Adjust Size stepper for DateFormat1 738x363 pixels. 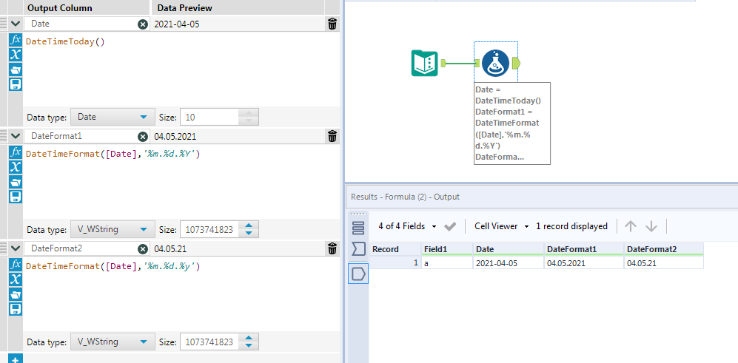tap(249, 229)
